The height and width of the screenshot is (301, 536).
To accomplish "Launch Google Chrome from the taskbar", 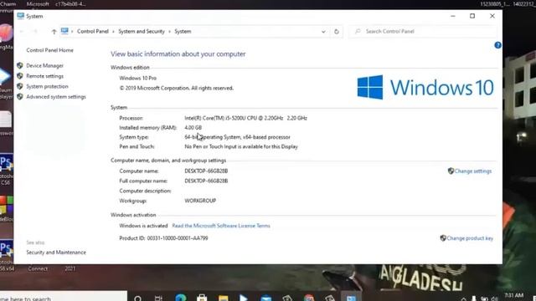I will pyautogui.click(x=309, y=298).
